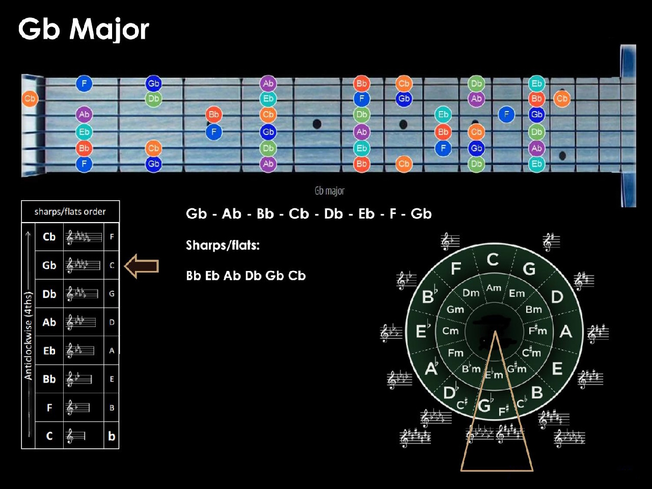The width and height of the screenshot is (652, 489).
Task: Click the Gb Major slide title
Action: [84, 29]
